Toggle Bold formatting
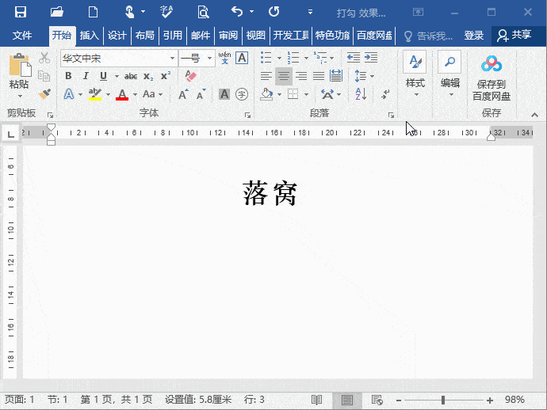 tap(68, 76)
